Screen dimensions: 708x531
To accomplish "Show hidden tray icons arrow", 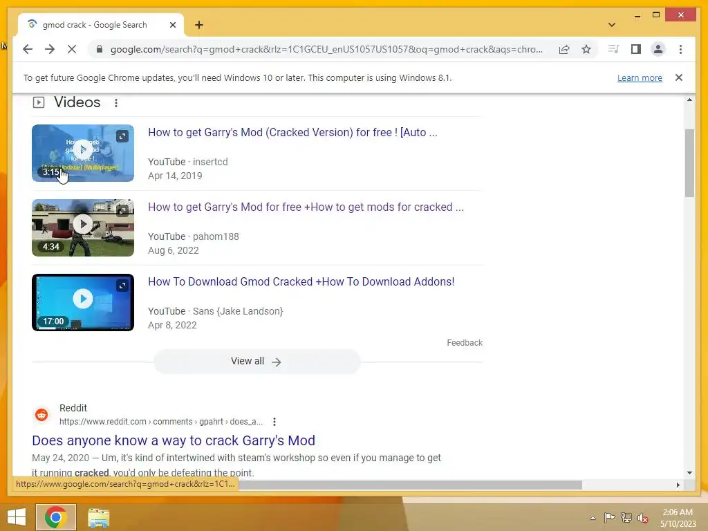I will [x=593, y=518].
